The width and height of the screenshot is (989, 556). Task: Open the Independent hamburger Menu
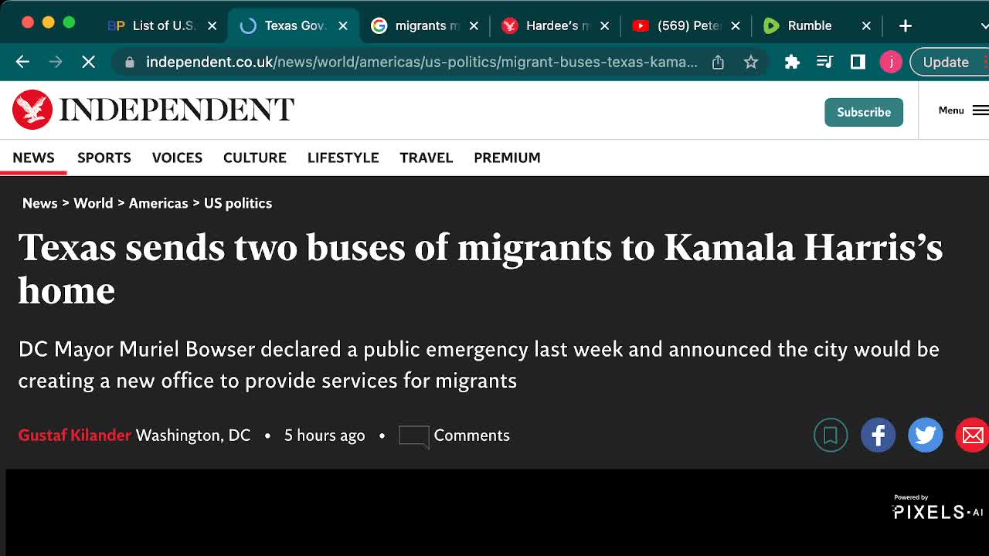tap(963, 110)
